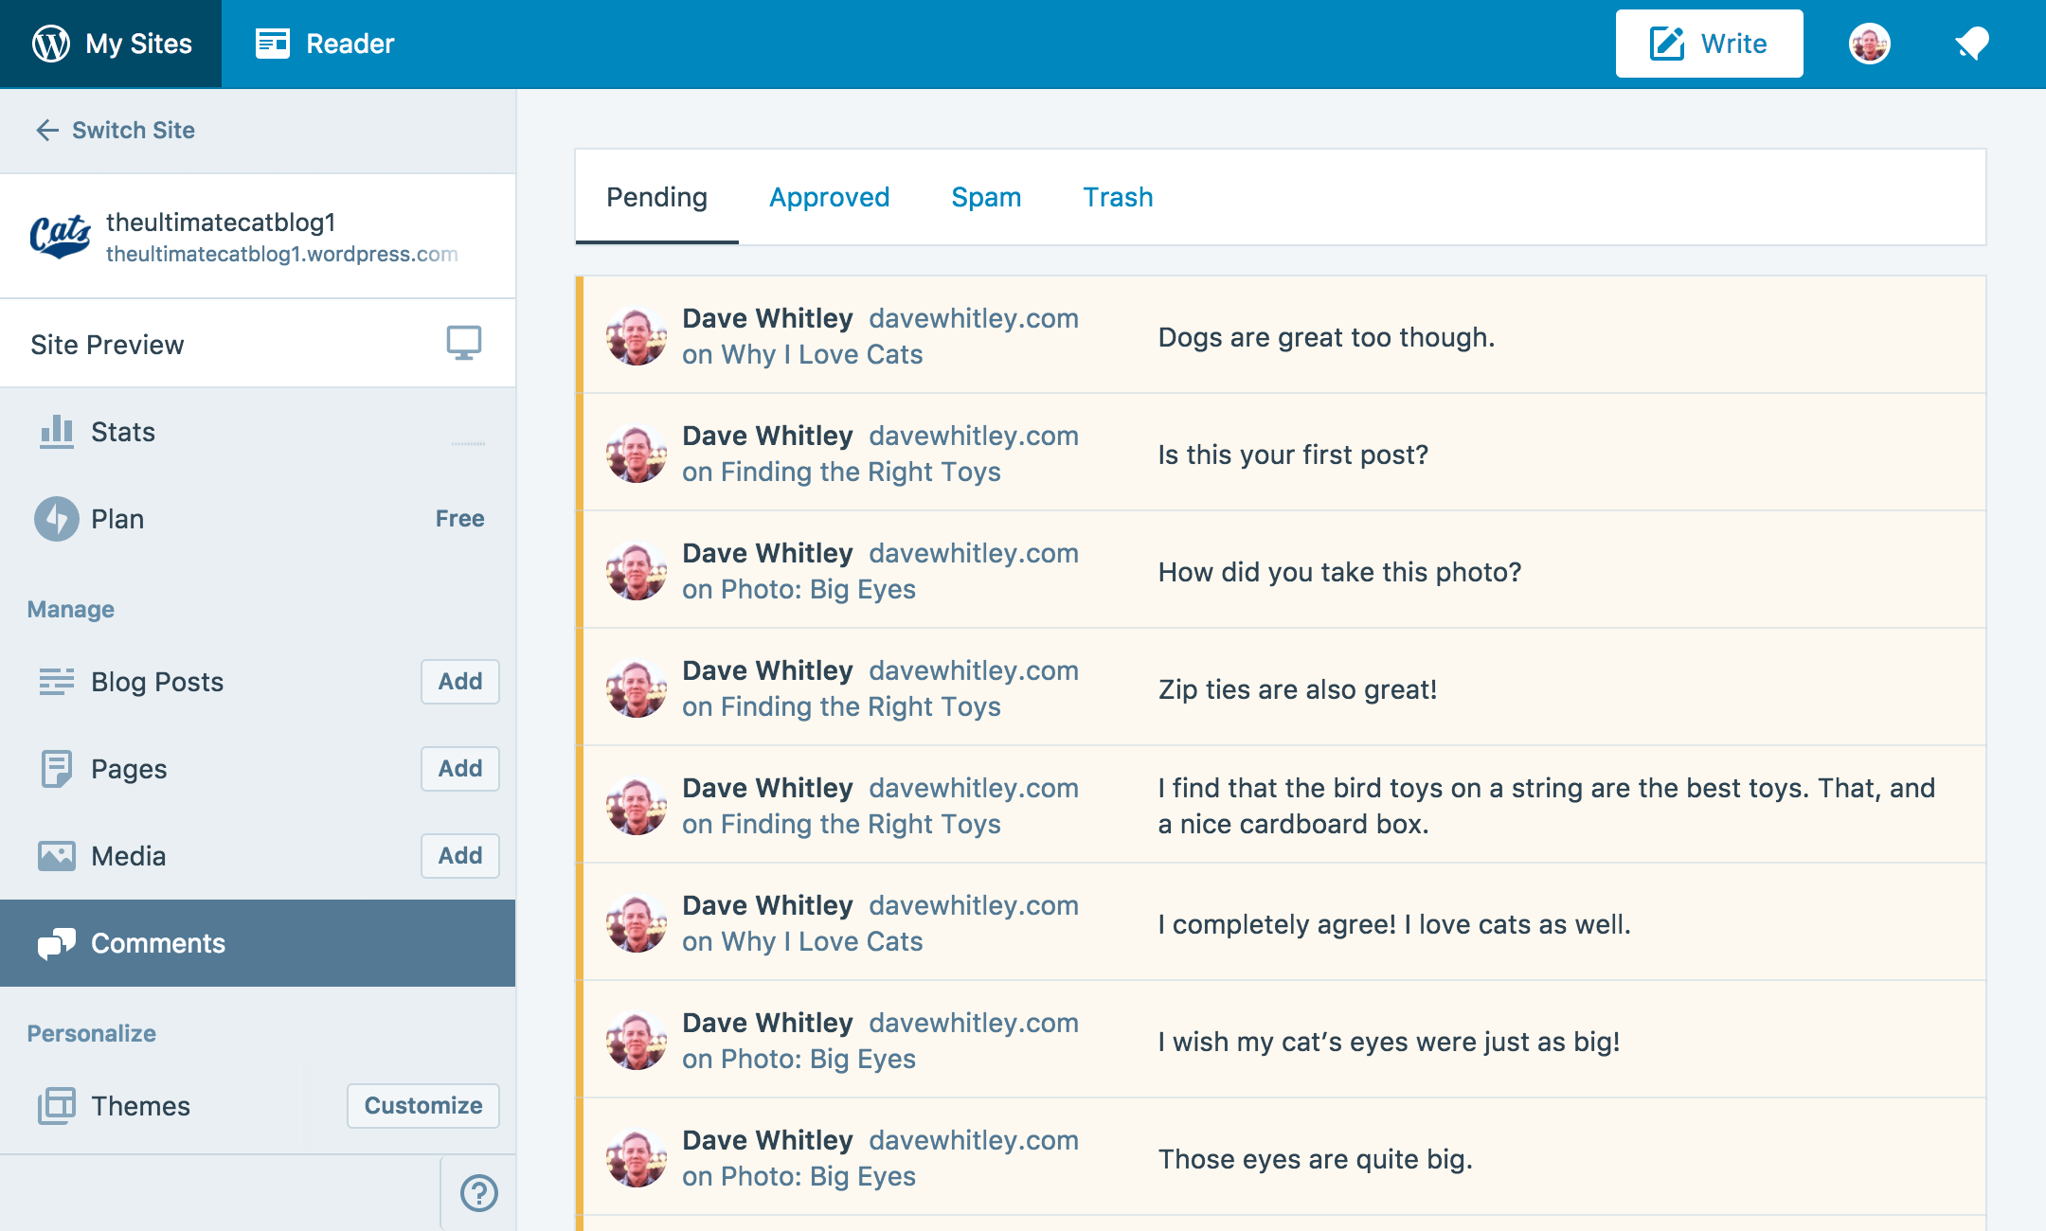The width and height of the screenshot is (2046, 1231).
Task: Click the Customize themes button
Action: click(422, 1106)
